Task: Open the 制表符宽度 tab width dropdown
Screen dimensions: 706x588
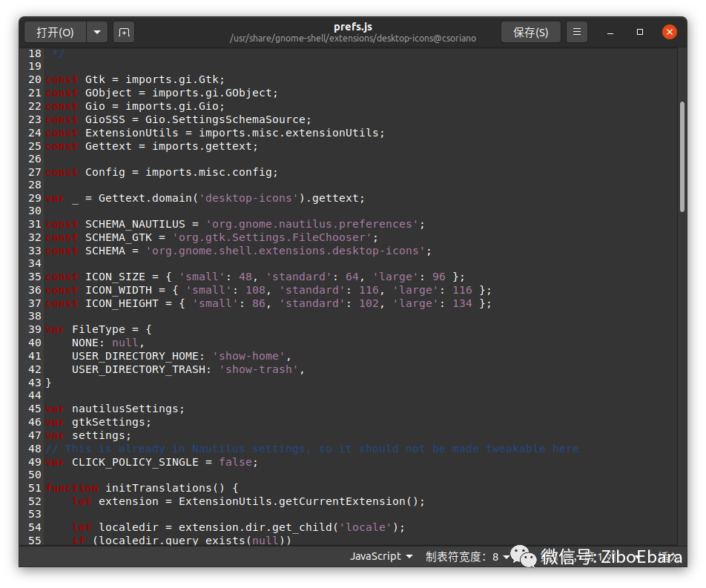Action: pos(467,557)
